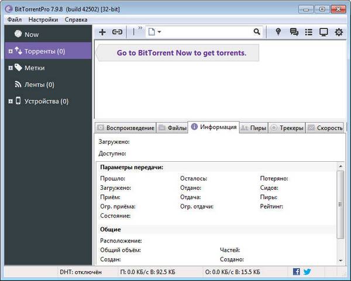
Task: Click the info panel scroll down arrow
Action: point(340,260)
